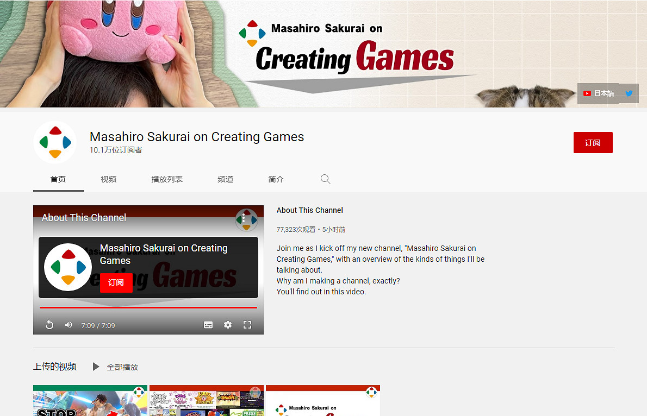
Task: Open the 播放列表 tab
Action: 167,179
